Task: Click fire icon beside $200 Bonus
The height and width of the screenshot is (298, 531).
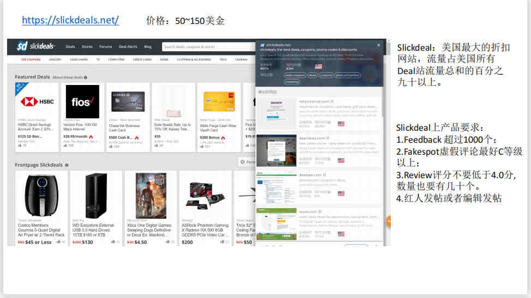Action: pos(223,138)
